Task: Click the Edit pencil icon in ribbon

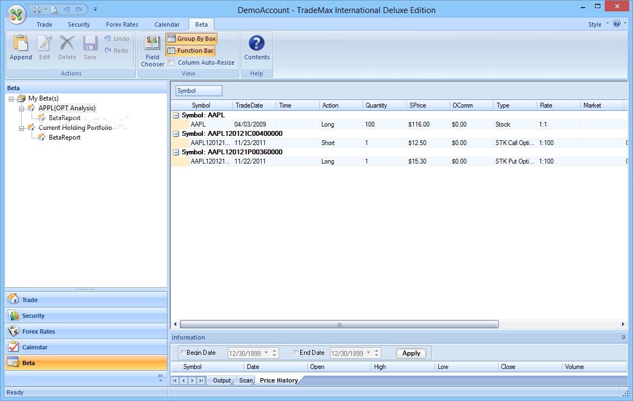Action: click(x=45, y=43)
